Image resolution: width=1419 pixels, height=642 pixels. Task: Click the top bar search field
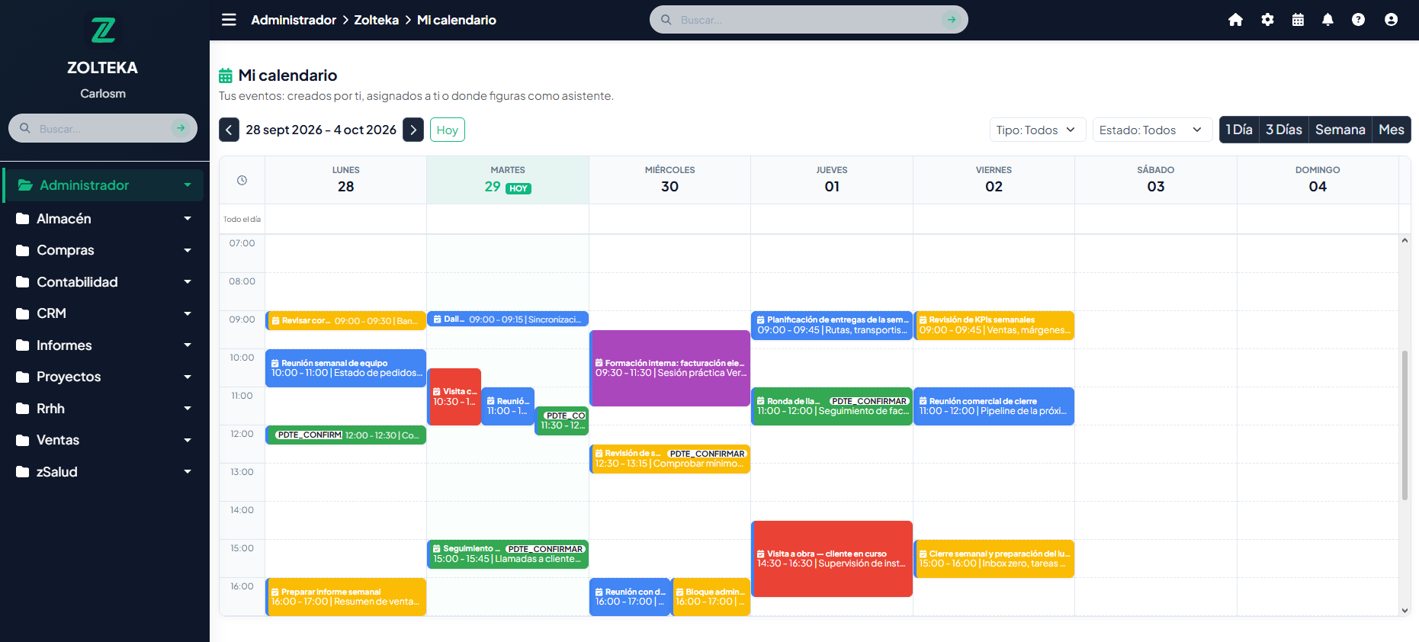[x=808, y=20]
